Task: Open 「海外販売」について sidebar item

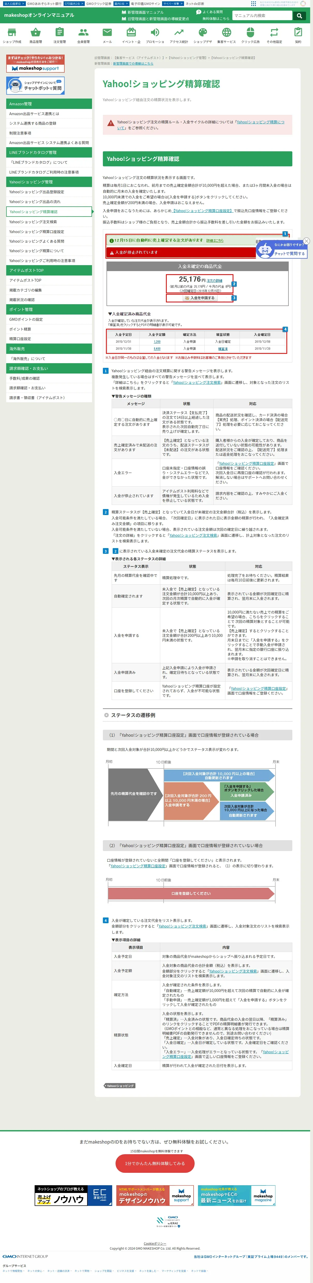Action: coord(49,359)
